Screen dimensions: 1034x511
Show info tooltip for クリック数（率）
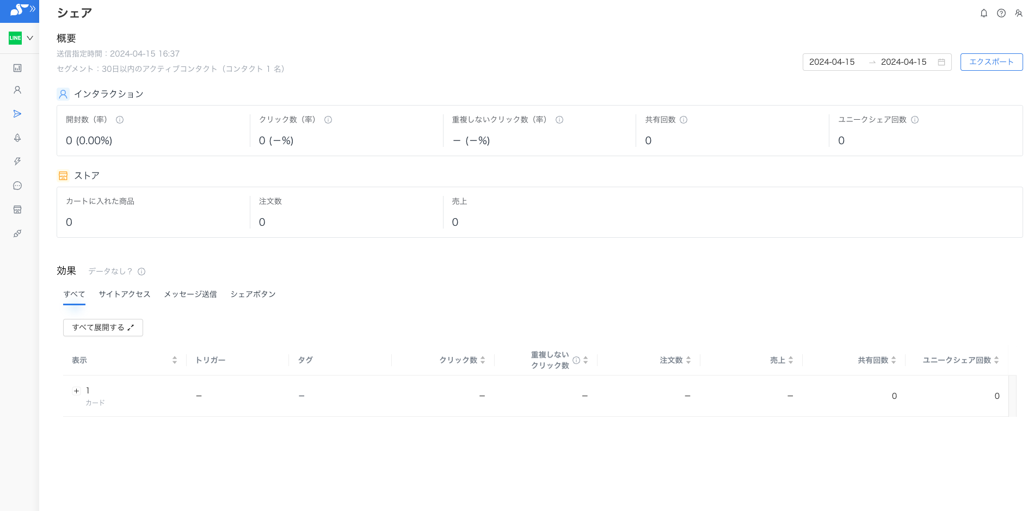(x=328, y=120)
